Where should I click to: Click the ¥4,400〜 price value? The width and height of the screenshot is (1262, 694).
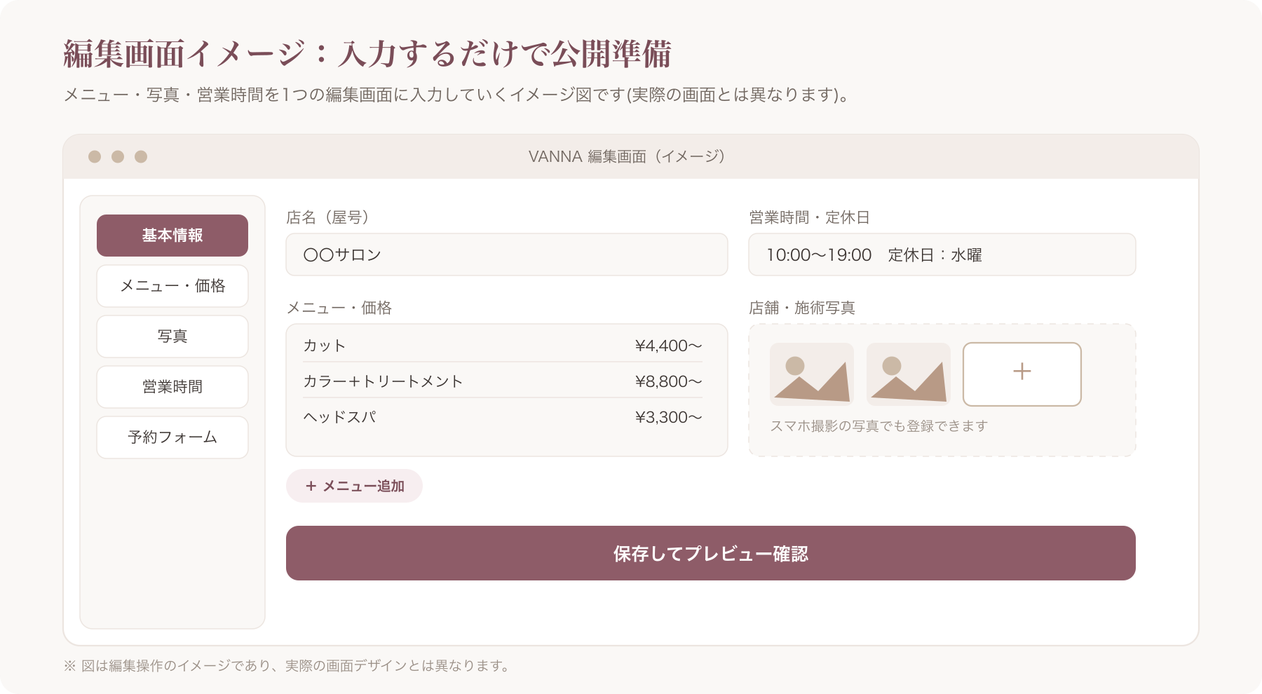coord(668,346)
